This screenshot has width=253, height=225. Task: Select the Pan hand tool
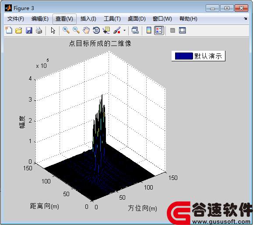[86, 30]
